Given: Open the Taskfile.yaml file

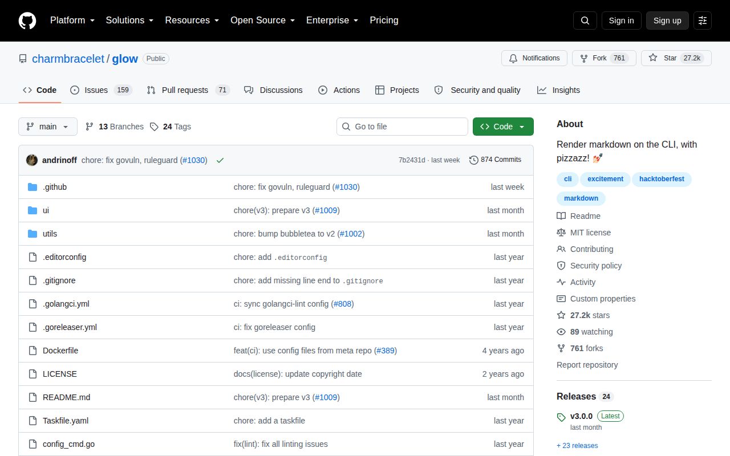Looking at the screenshot, I should tap(66, 421).
